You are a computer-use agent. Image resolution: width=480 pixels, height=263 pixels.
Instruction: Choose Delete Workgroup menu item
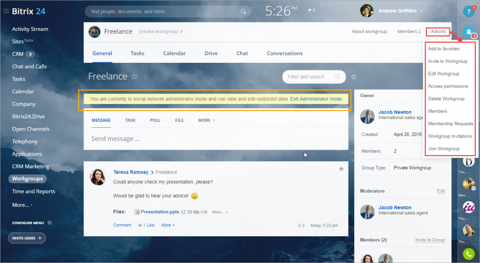point(446,99)
